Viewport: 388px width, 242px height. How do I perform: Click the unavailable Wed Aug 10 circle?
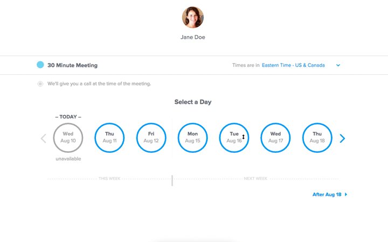tap(68, 138)
